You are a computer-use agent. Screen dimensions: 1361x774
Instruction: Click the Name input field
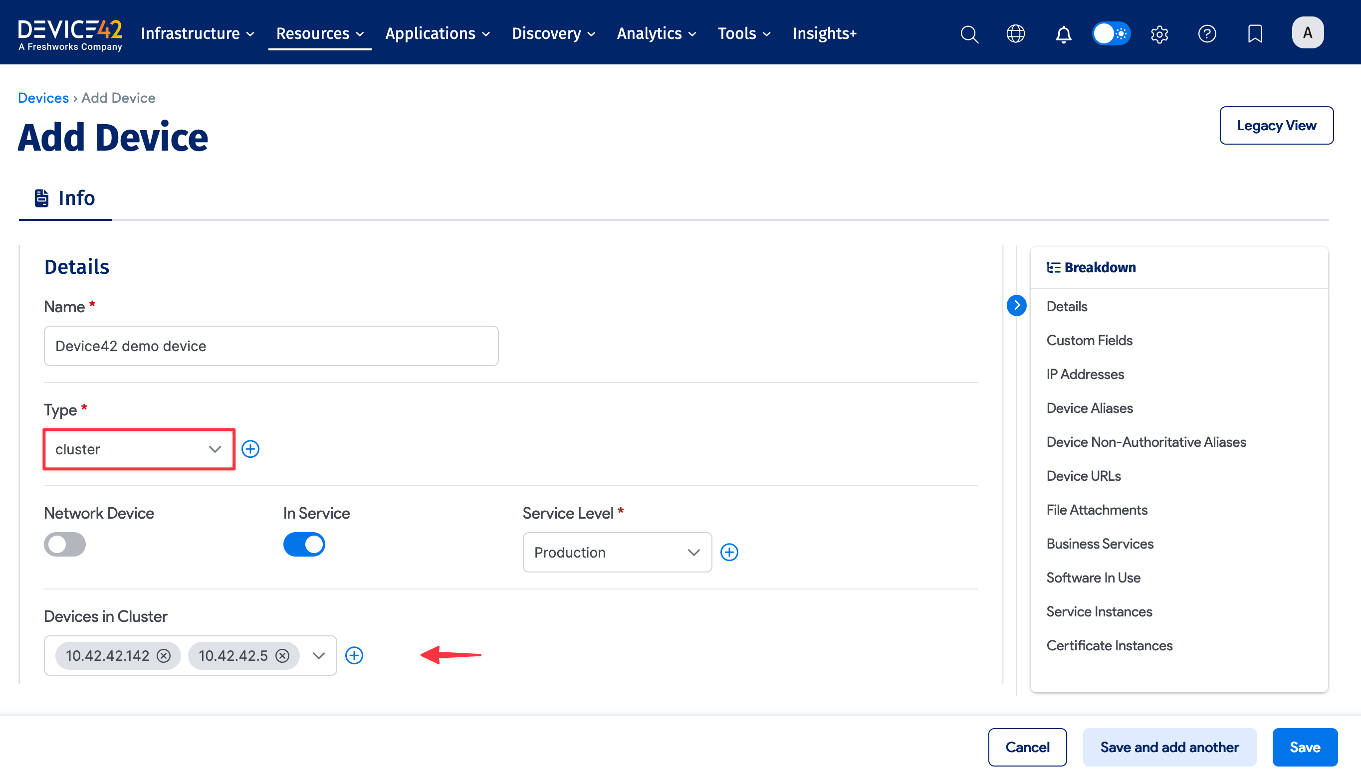click(x=271, y=346)
